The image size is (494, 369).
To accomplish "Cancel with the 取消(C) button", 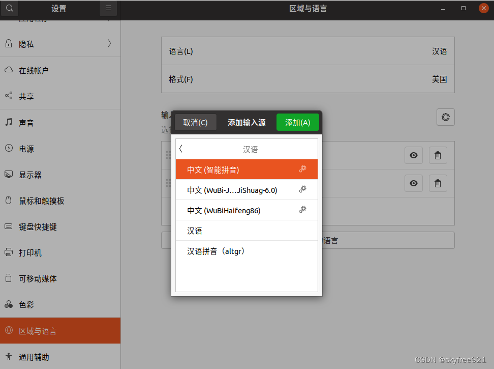I will pos(195,122).
